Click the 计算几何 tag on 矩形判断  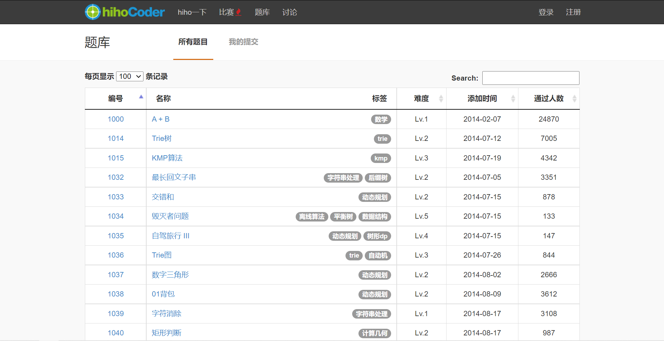coord(374,333)
